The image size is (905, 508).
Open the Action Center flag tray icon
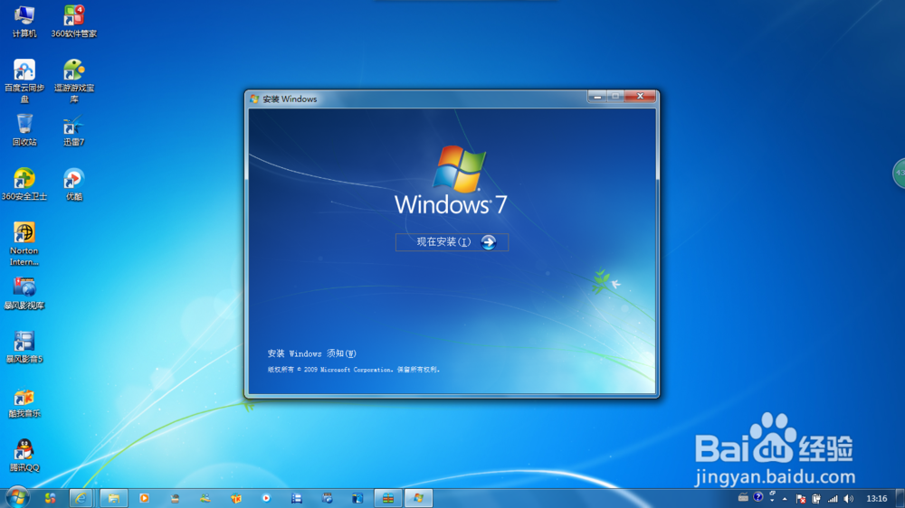(801, 499)
